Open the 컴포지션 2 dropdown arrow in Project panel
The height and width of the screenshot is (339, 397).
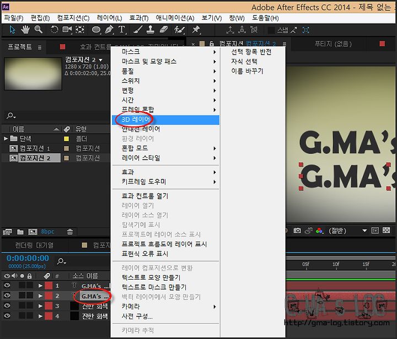click(101, 60)
